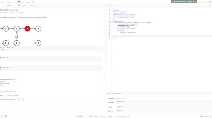Viewport: 212px width, 119px height.
Task: Open the Store navigation item
Action: coord(34,2)
